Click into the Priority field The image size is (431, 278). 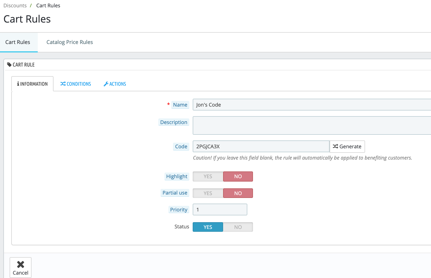point(220,209)
